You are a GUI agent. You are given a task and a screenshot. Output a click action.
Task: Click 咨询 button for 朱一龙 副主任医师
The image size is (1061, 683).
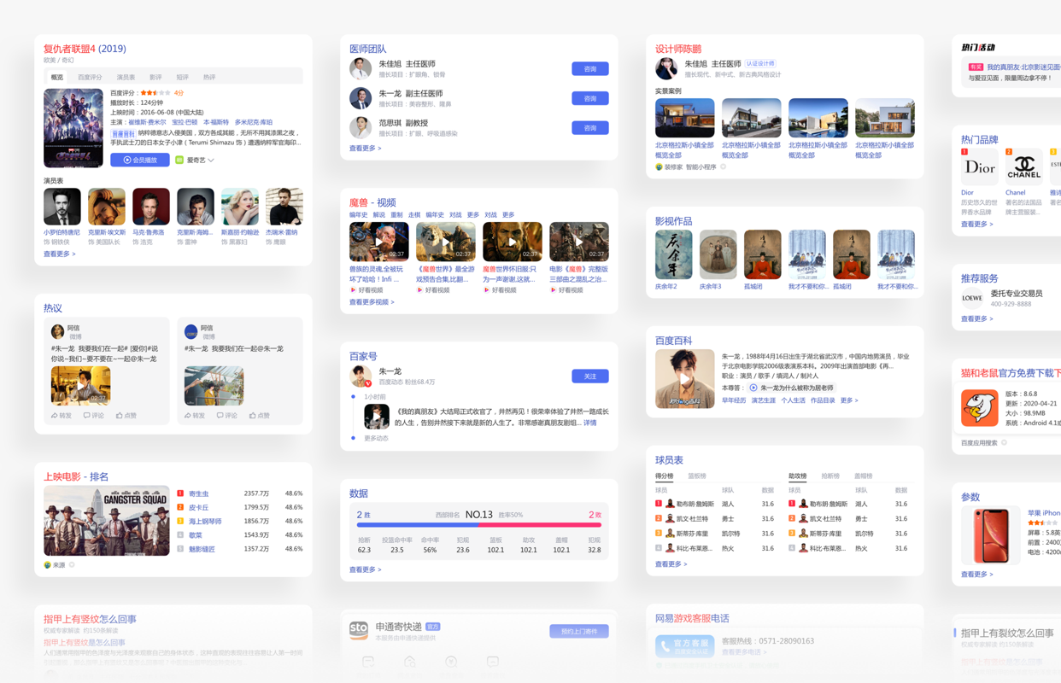(590, 98)
